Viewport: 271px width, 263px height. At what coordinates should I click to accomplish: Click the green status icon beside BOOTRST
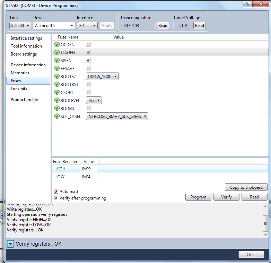pyautogui.click(x=57, y=84)
